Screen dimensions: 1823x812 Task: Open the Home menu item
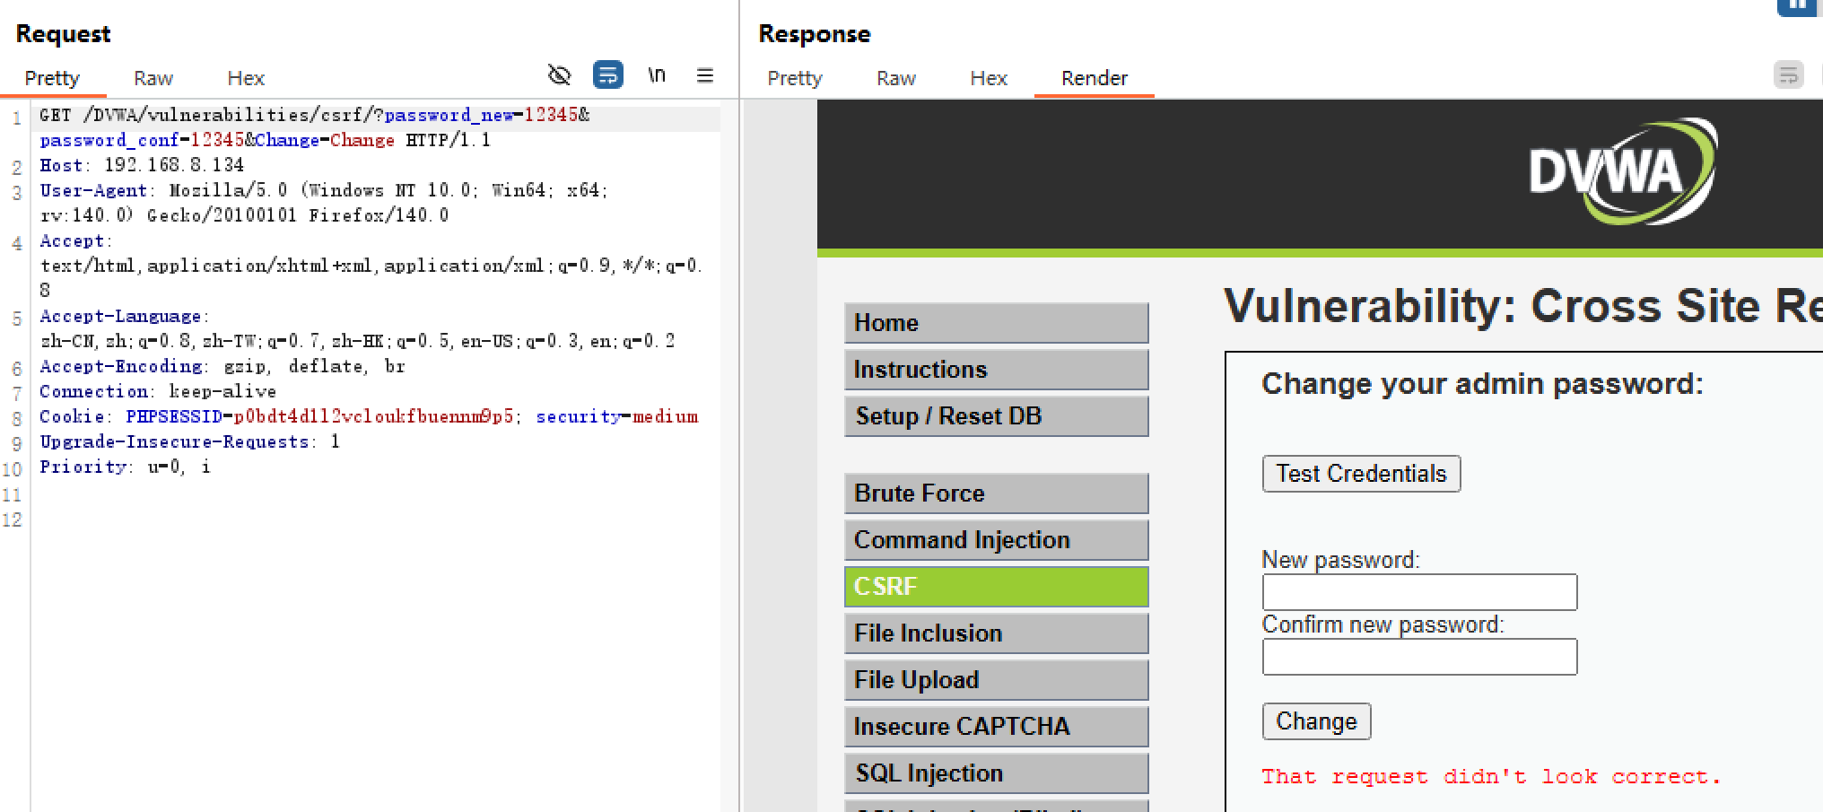tap(996, 323)
